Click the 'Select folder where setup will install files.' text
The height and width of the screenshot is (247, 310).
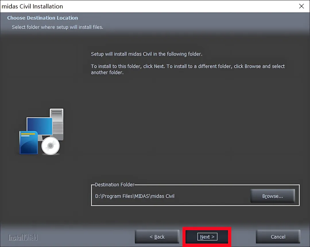57,27
